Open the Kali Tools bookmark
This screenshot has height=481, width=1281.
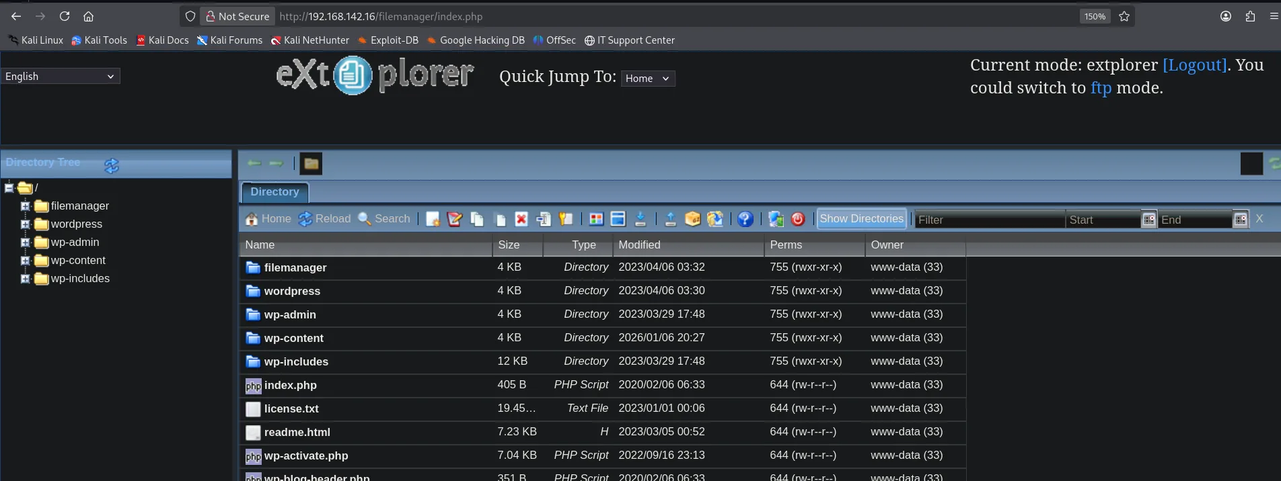[x=99, y=40]
